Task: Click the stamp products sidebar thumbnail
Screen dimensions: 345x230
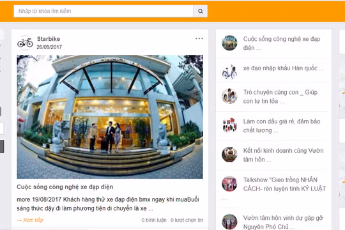Action: [x=229, y=125]
